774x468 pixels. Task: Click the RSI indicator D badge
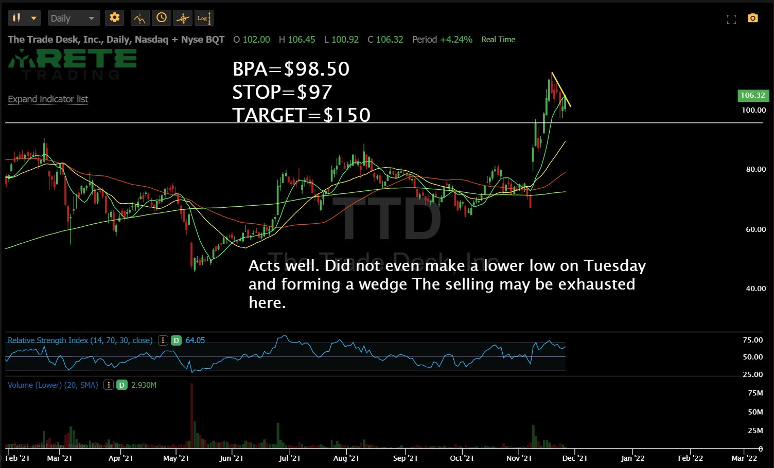point(176,340)
